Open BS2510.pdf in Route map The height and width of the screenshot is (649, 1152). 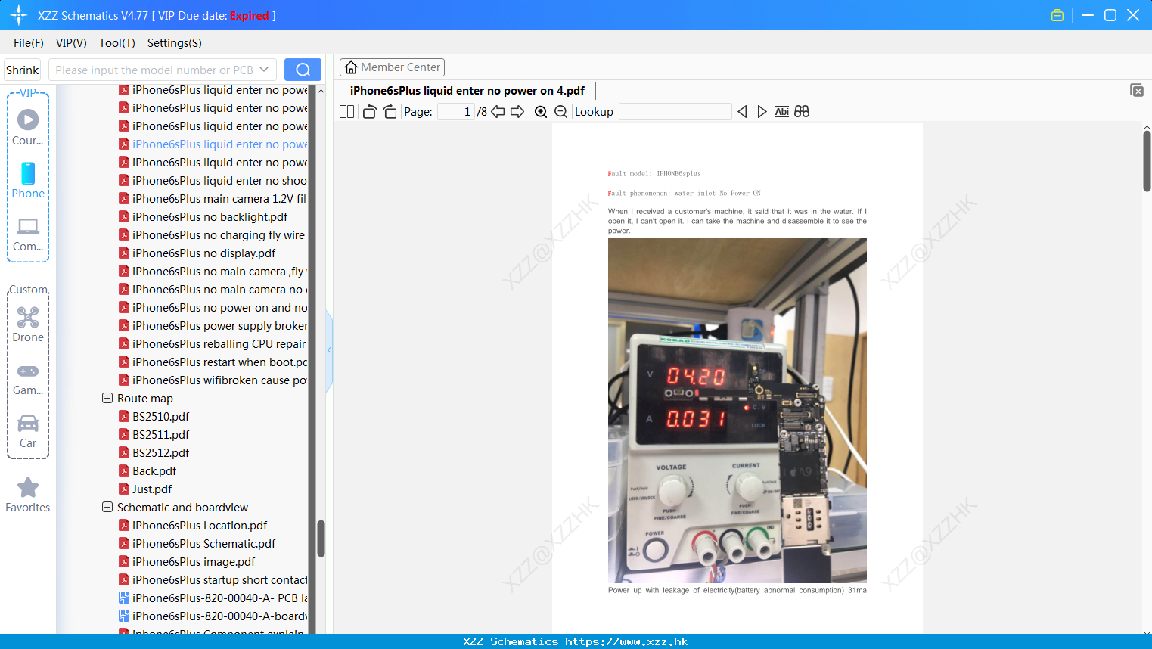point(154,417)
